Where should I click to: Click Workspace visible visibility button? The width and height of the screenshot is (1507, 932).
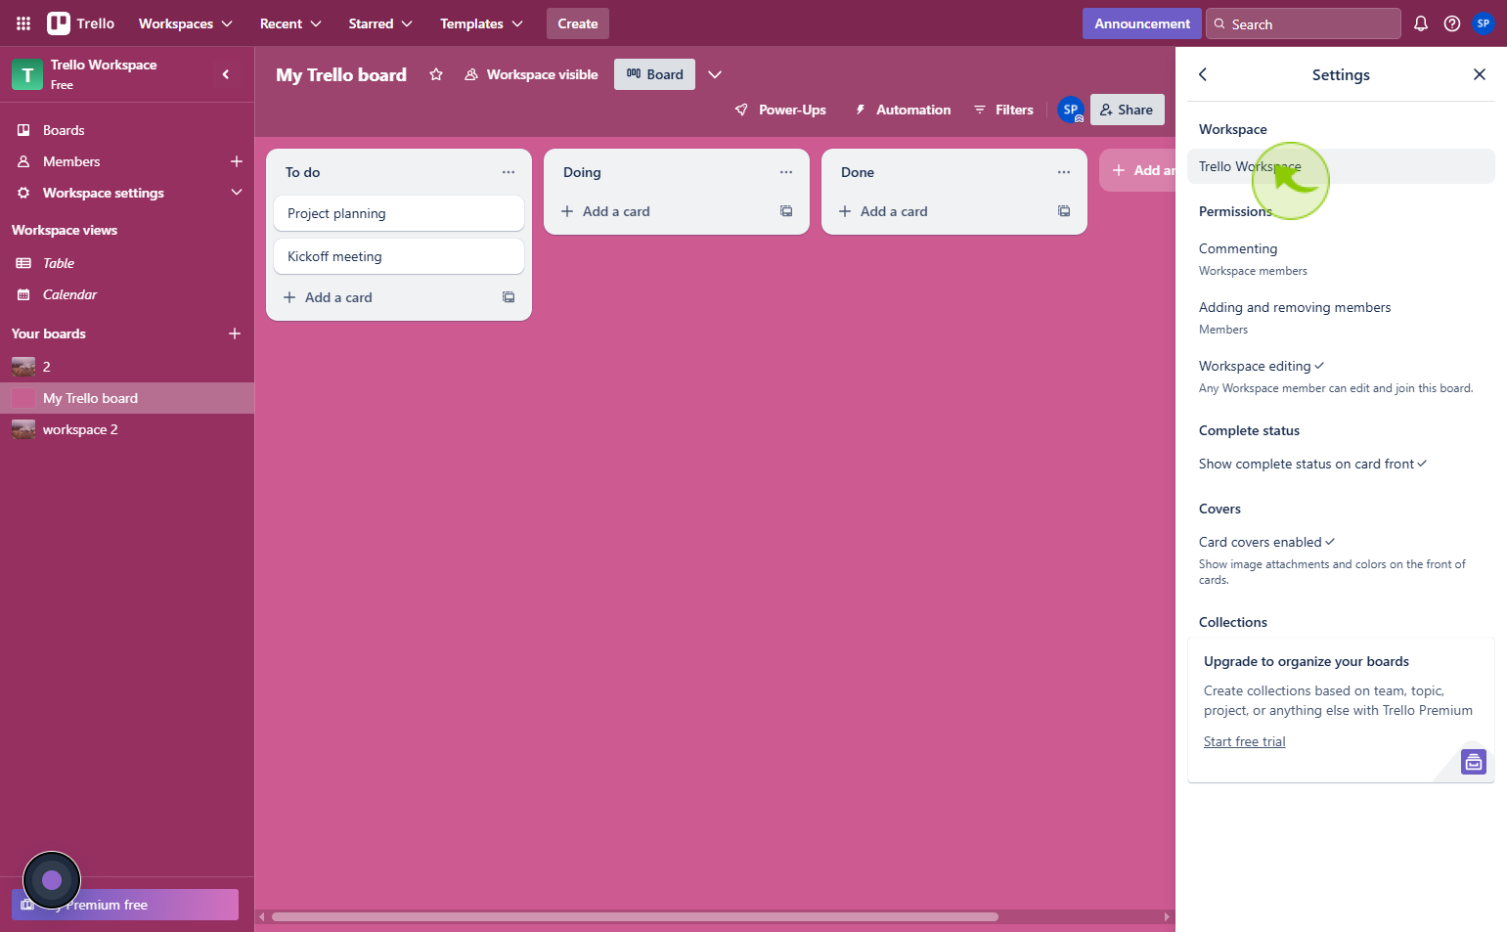pos(531,74)
